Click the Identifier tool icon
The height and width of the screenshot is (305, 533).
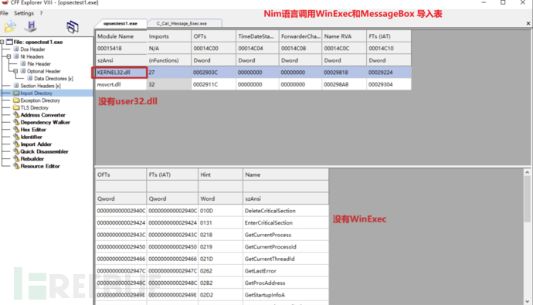tap(16, 137)
